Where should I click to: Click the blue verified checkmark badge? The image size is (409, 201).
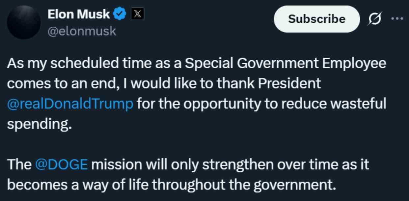(x=120, y=14)
